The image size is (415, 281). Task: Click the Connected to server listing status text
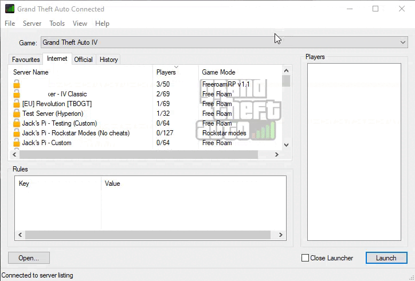[x=37, y=275]
